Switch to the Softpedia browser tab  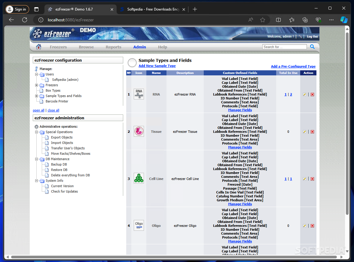[153, 9]
